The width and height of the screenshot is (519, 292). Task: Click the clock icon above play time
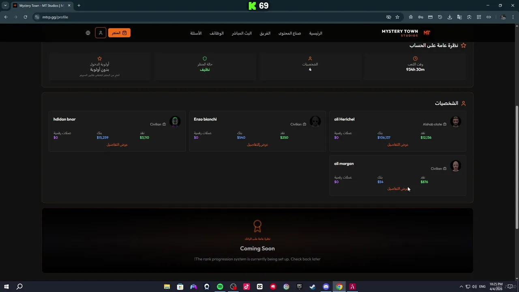[x=415, y=58]
